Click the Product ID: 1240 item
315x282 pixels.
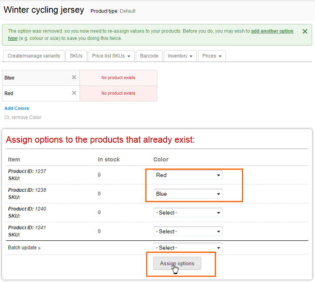[x=27, y=209]
